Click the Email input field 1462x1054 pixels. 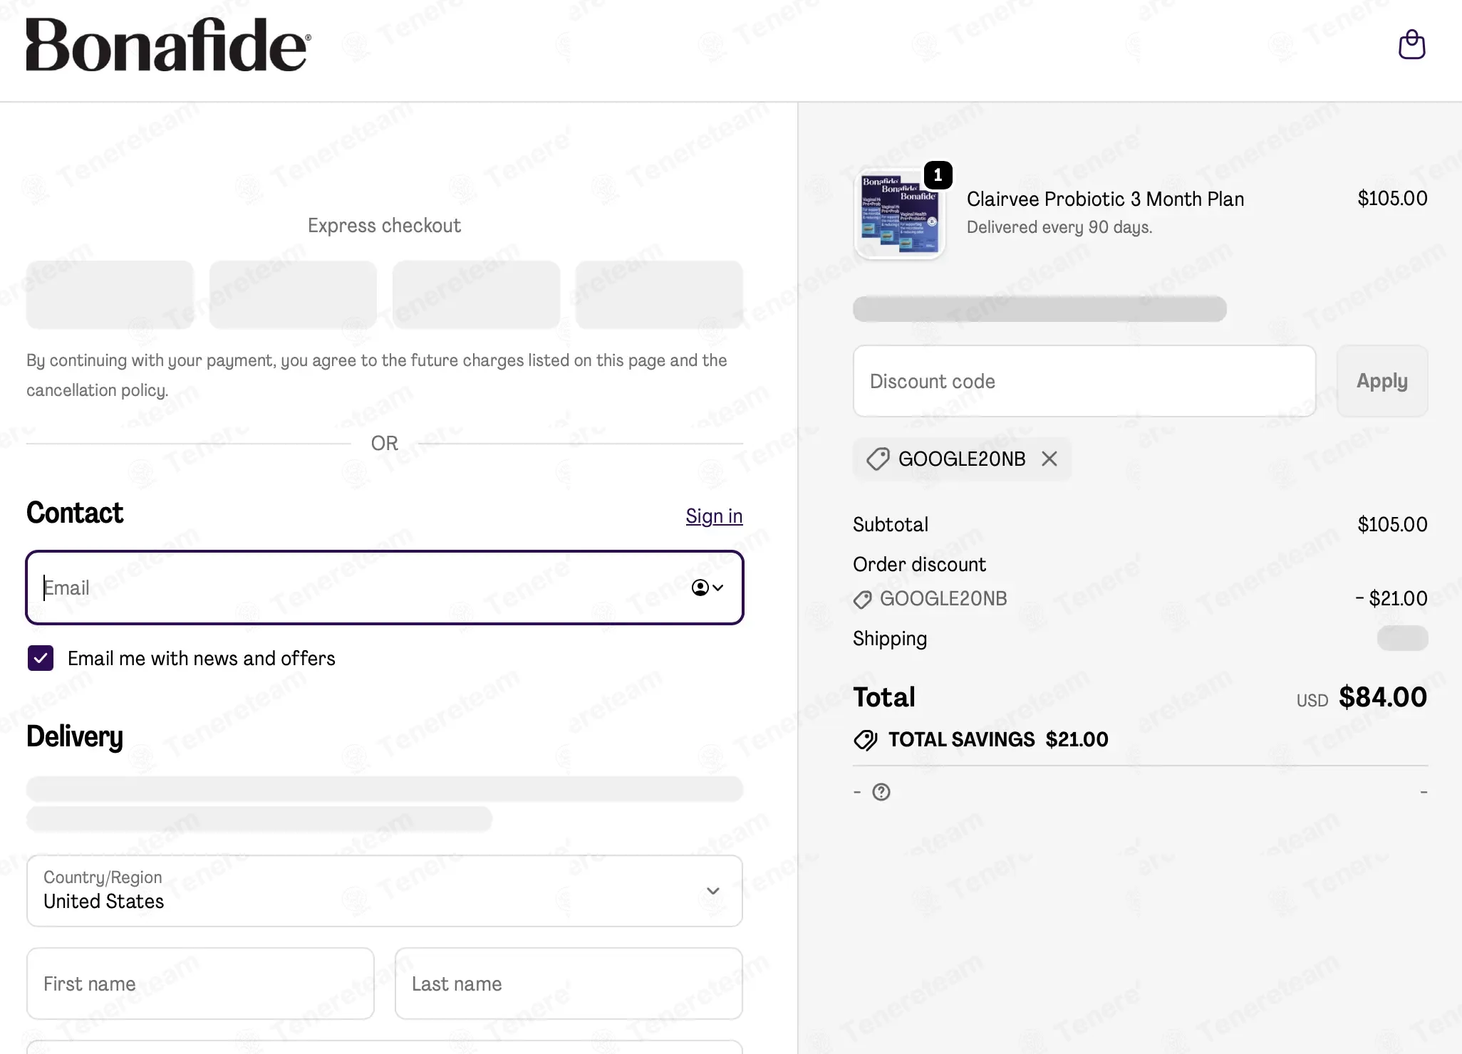356,588
